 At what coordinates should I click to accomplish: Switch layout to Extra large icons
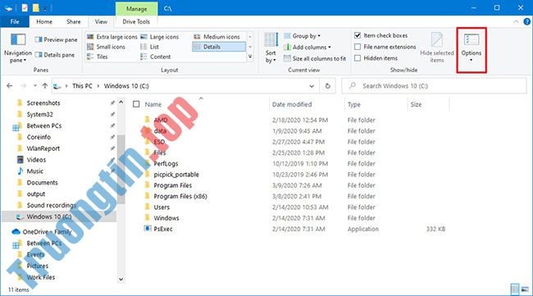112,37
